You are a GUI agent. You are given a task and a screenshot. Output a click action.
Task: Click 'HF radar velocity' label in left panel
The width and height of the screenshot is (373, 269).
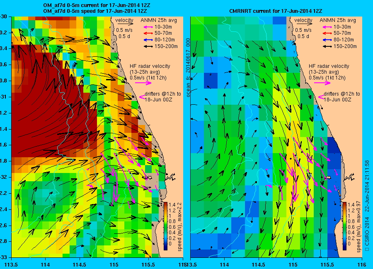click(x=150, y=66)
